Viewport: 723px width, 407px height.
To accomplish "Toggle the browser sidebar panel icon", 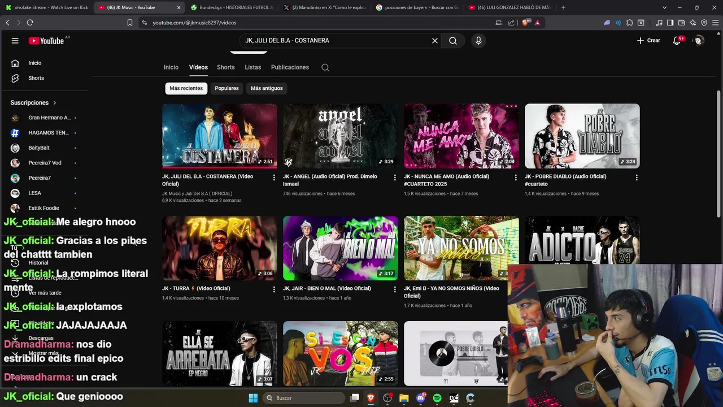I will 670,23.
